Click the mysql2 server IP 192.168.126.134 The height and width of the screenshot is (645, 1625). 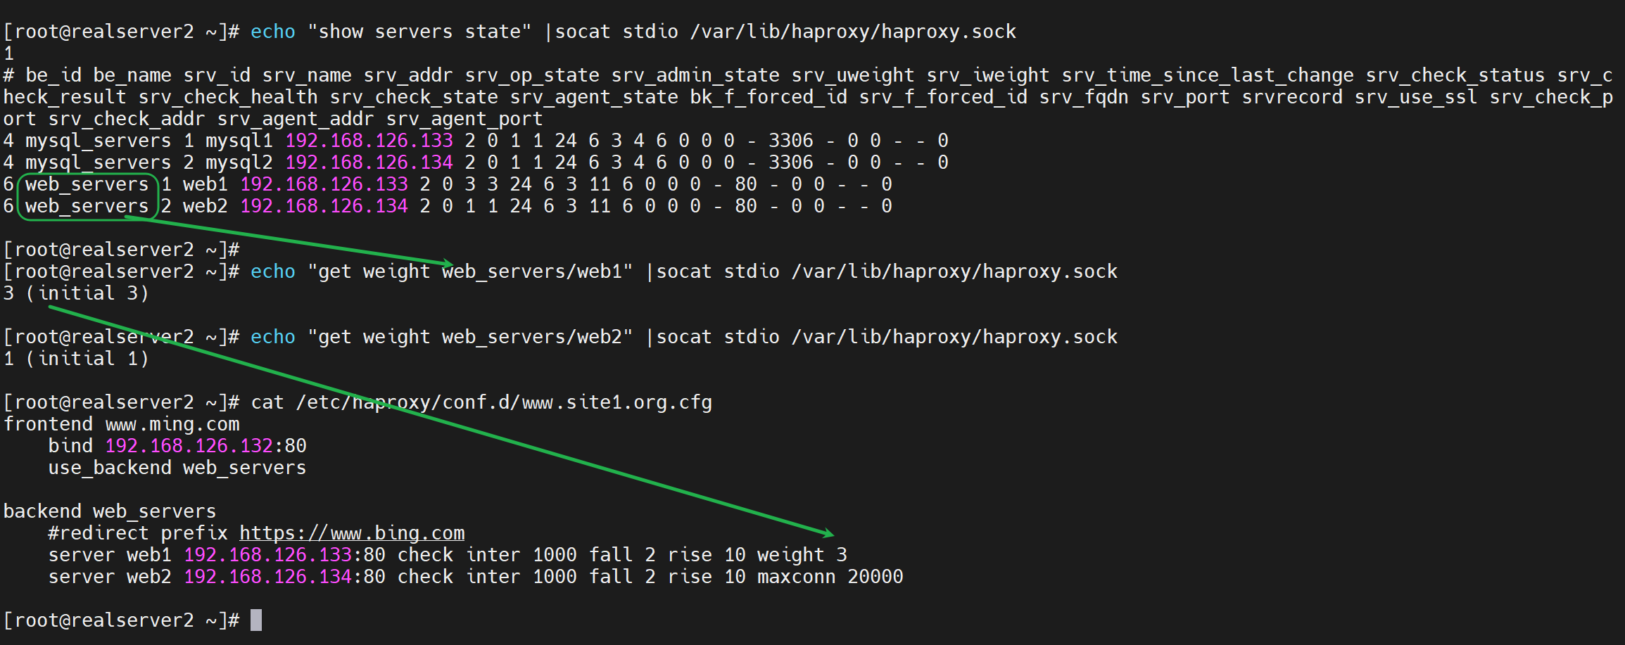tap(369, 162)
